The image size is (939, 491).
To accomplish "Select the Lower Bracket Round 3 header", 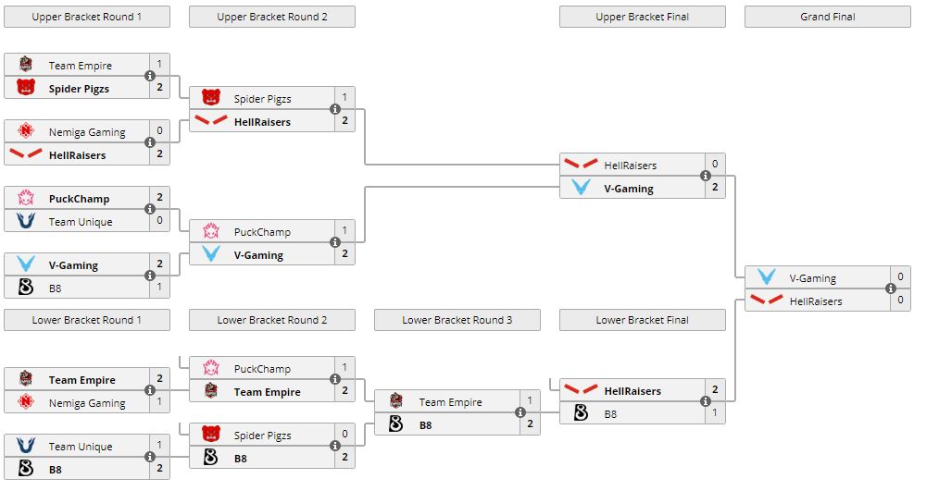I will 457,320.
